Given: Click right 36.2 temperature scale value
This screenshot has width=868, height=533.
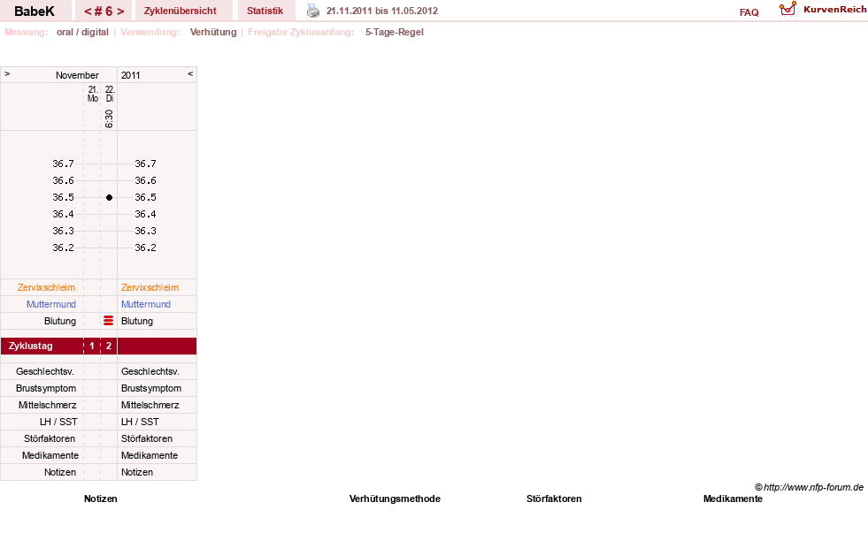Looking at the screenshot, I should [145, 247].
